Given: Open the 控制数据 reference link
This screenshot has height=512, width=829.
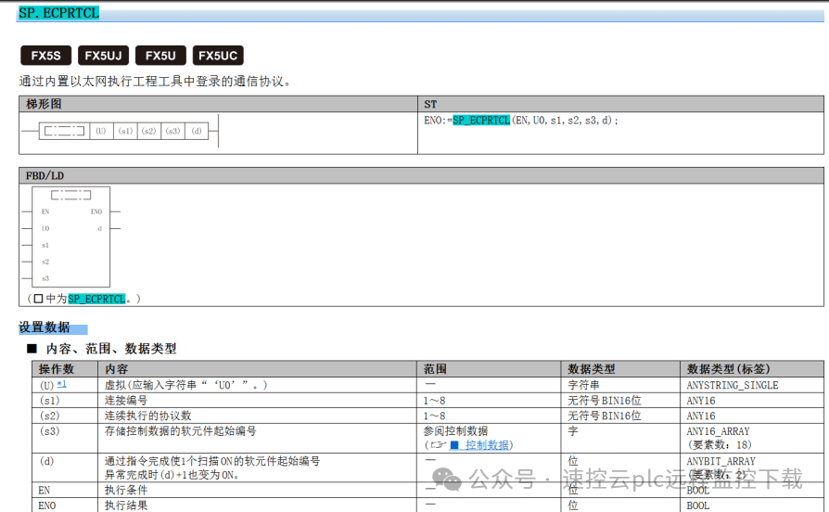Looking at the screenshot, I should tap(481, 445).
